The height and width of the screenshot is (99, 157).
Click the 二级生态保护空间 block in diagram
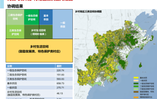[x=15, y=17]
